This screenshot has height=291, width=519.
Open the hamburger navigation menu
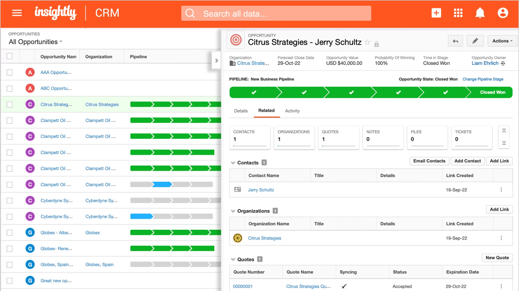pos(17,13)
